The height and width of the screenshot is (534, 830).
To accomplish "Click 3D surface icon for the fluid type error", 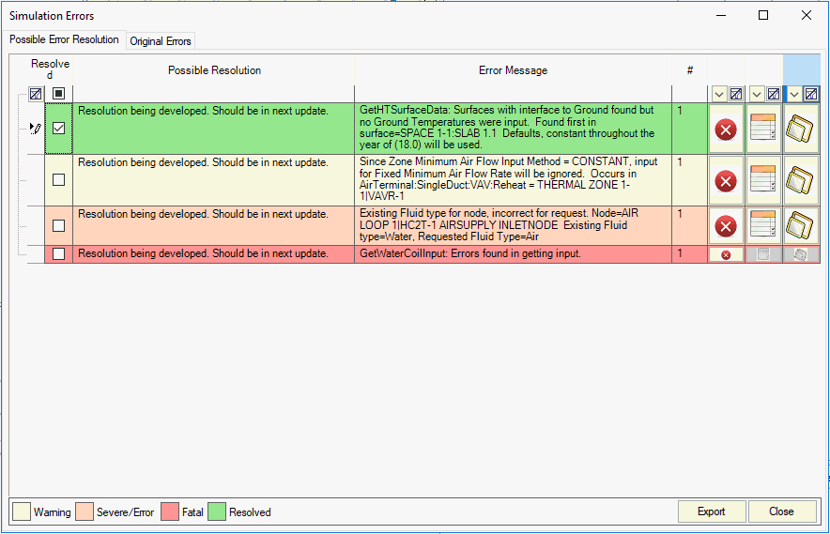I will click(x=801, y=225).
